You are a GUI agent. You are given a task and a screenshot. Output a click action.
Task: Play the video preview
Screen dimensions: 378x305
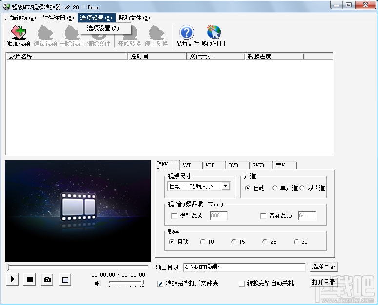click(x=13, y=279)
